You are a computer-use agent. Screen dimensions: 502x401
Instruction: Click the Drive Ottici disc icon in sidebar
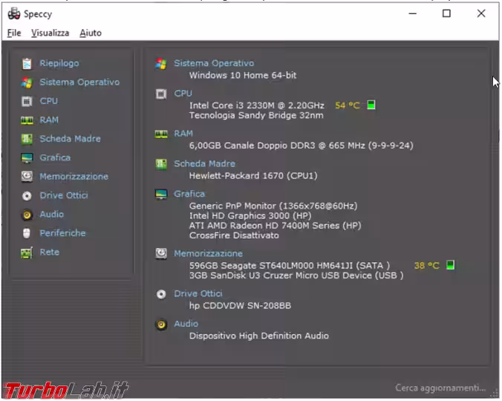click(x=27, y=195)
